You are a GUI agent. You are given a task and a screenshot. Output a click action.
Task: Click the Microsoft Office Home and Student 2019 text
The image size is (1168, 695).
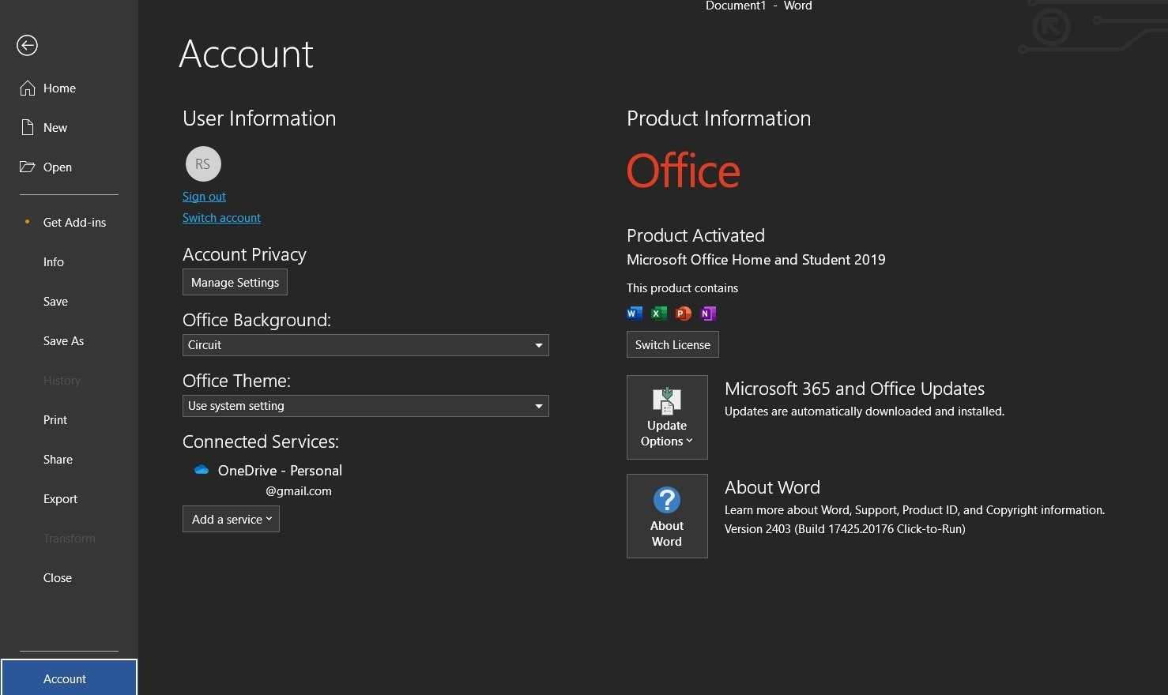(x=756, y=259)
